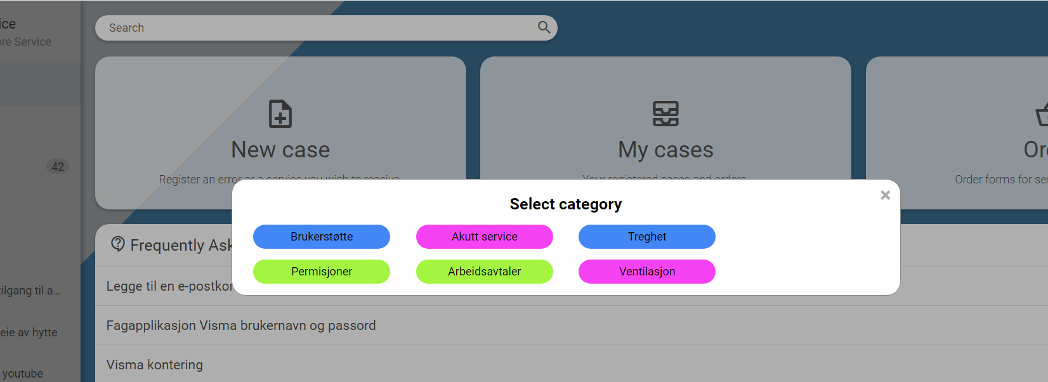Screen dimensions: 1048x382
Task: Pick the Ventilasjon category
Action: 647,272
